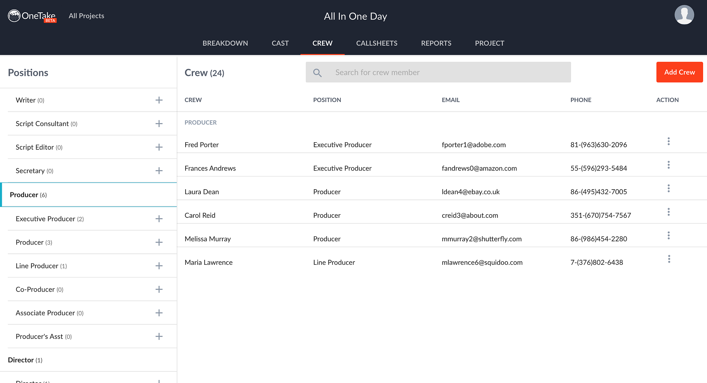Click plus beside Co-Producer position

(x=159, y=289)
